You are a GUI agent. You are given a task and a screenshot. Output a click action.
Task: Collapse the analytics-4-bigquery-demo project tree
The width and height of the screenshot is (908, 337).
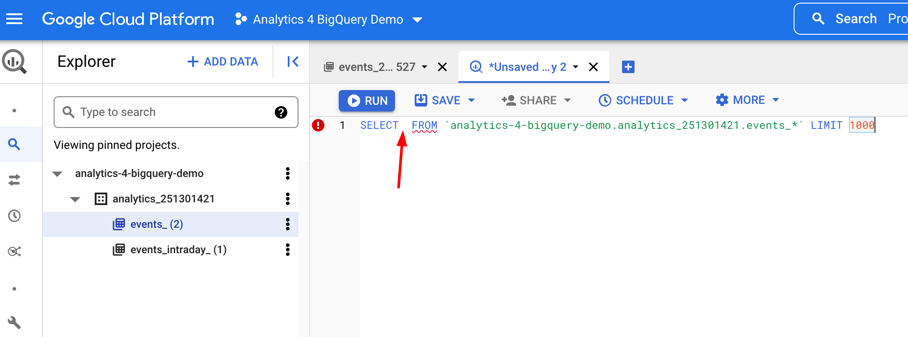[x=57, y=174]
